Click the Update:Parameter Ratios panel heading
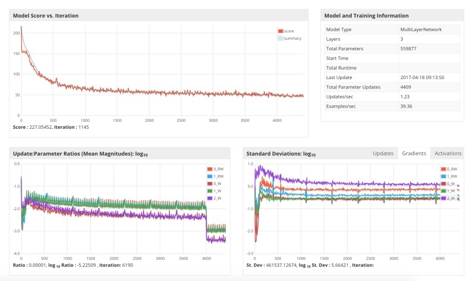This screenshot has height=281, width=469. (x=80, y=154)
